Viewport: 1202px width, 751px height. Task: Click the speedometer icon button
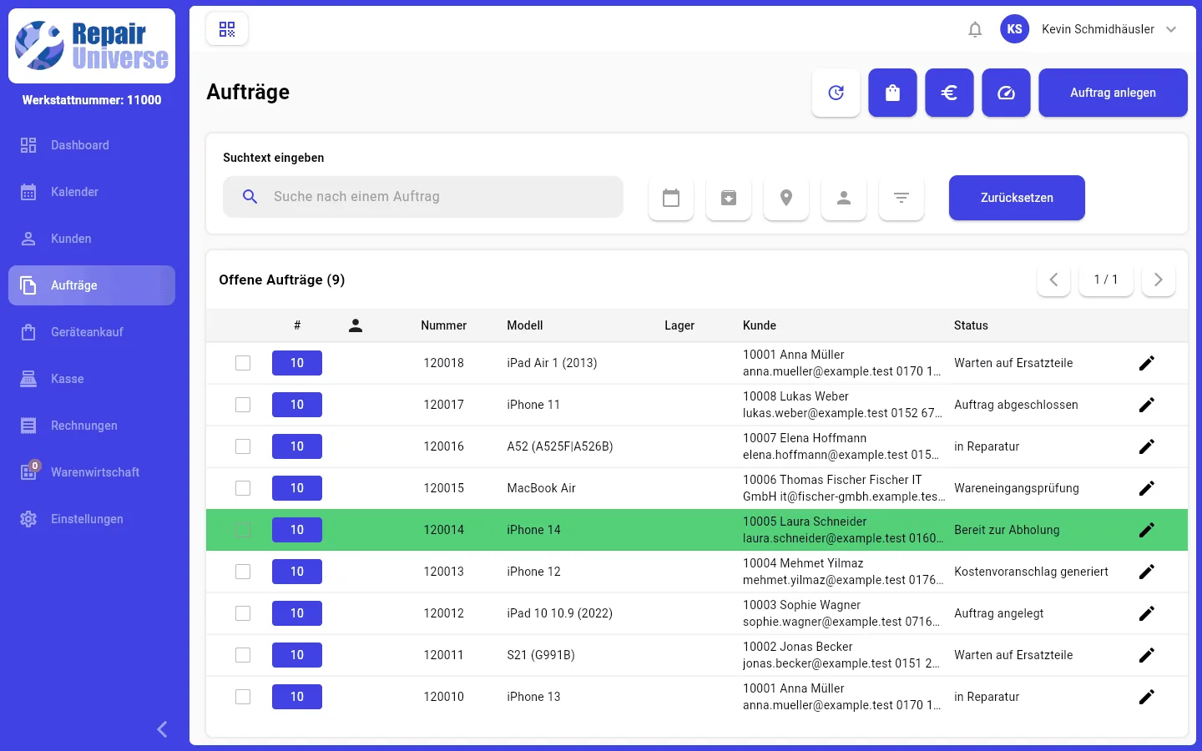1007,93
